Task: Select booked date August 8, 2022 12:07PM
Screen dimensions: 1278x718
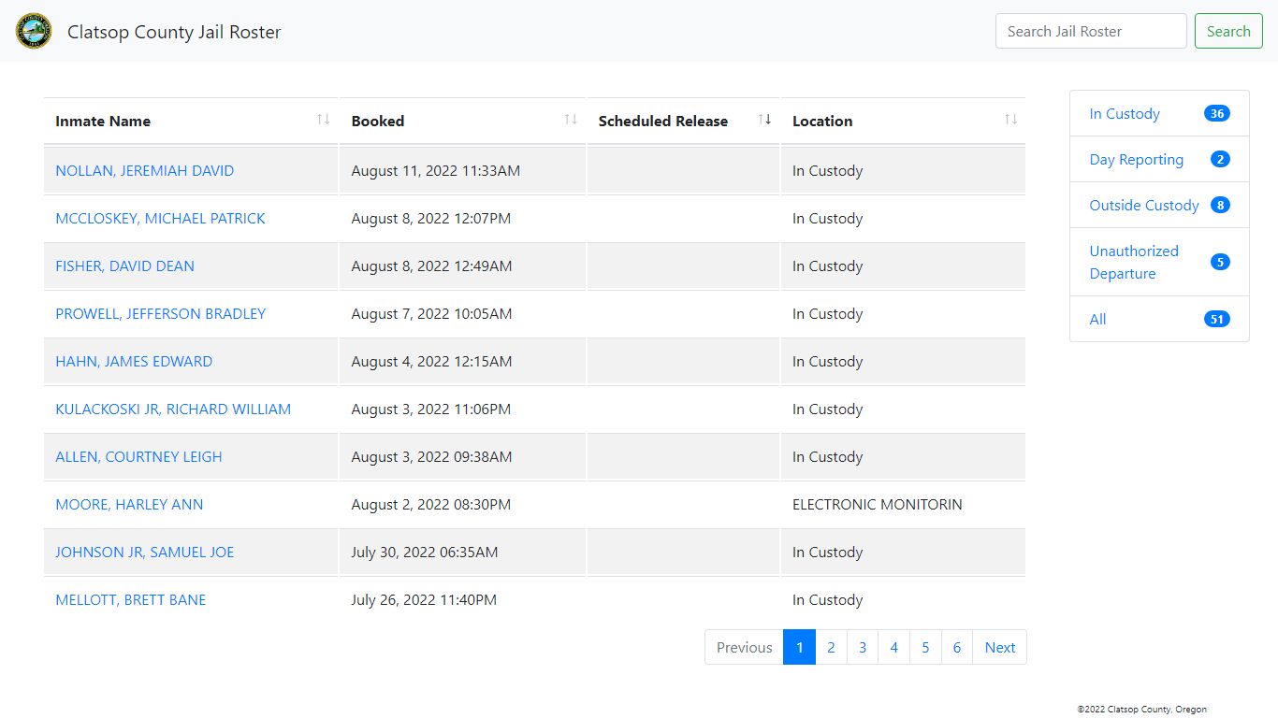Action: point(431,219)
